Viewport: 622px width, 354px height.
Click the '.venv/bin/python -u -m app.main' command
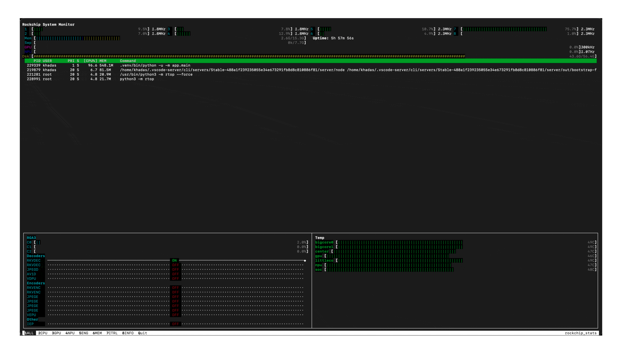[155, 65]
